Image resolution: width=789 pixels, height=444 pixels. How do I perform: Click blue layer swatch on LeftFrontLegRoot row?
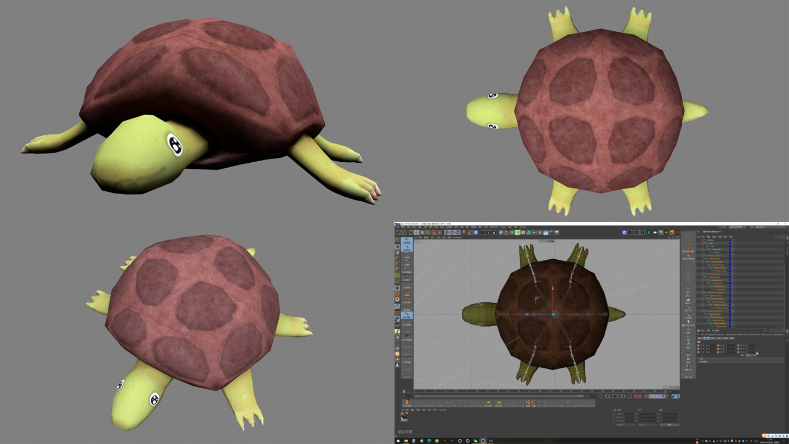coord(730,255)
